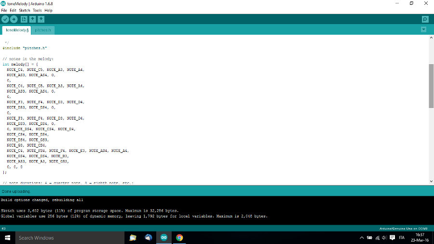Switch to the toneMelody tab

pos(16,30)
